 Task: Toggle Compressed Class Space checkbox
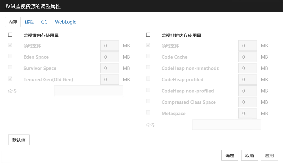148,101
